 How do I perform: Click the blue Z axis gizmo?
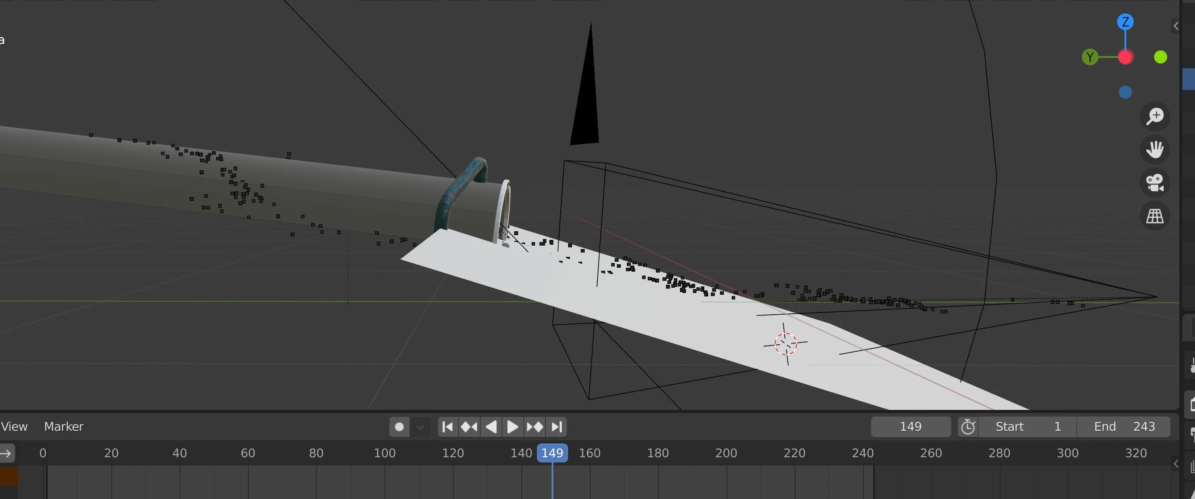coord(1125,22)
